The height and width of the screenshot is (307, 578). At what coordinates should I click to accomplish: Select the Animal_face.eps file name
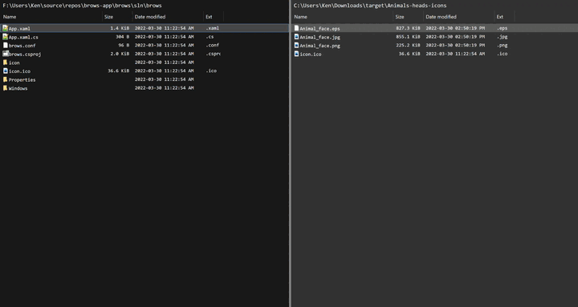coord(320,28)
